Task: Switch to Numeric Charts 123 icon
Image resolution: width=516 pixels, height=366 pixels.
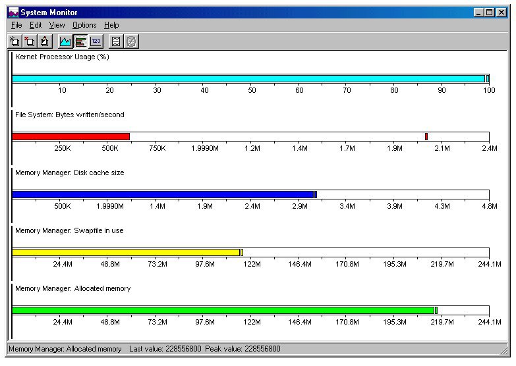Action: [96, 41]
